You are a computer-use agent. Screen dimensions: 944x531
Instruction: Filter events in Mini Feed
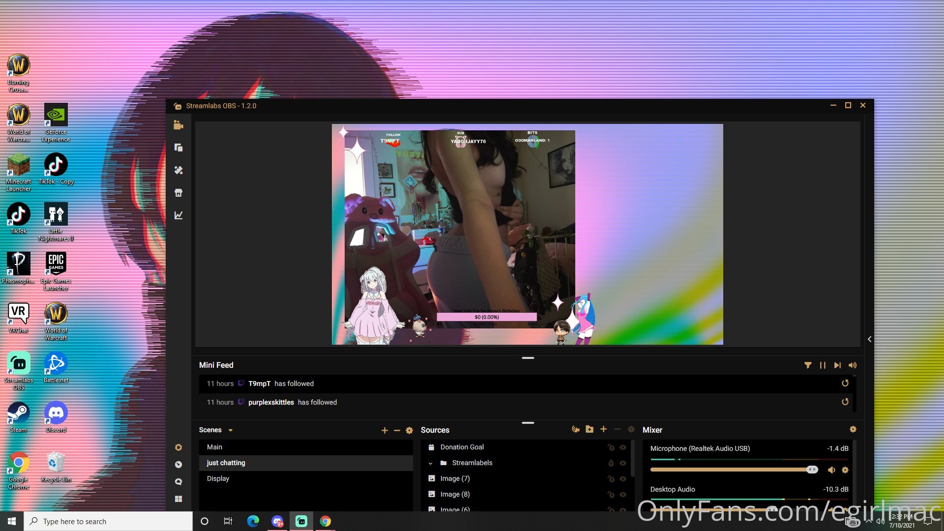pyautogui.click(x=808, y=365)
